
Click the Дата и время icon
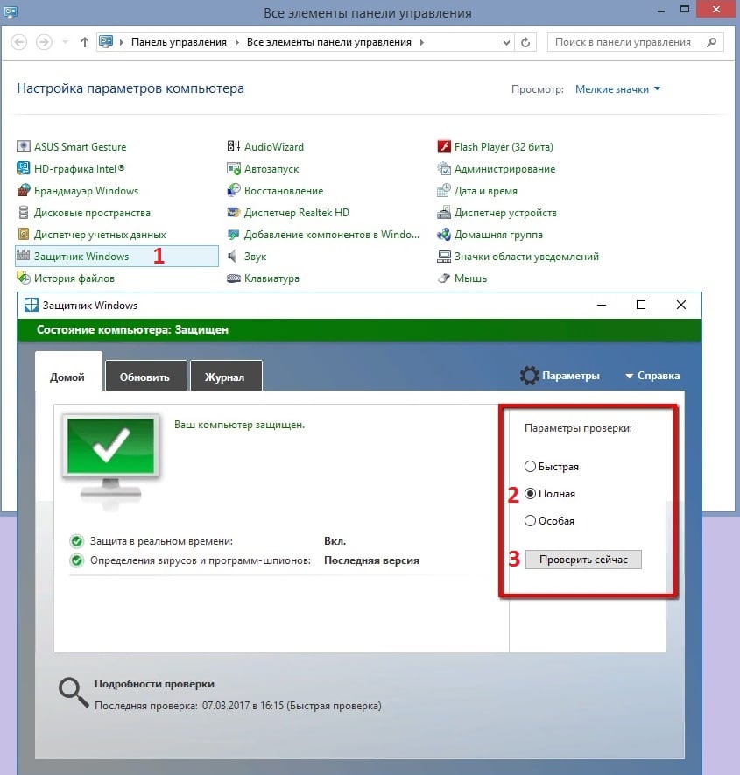coord(444,190)
